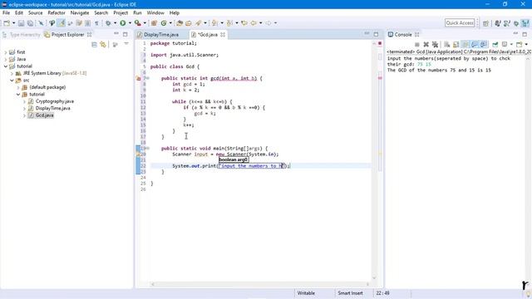532x299 pixels.
Task: Toggle Mark Occurrences in the toolbar
Action: [61, 23]
